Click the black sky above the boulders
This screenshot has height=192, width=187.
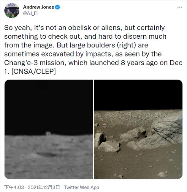(138, 95)
